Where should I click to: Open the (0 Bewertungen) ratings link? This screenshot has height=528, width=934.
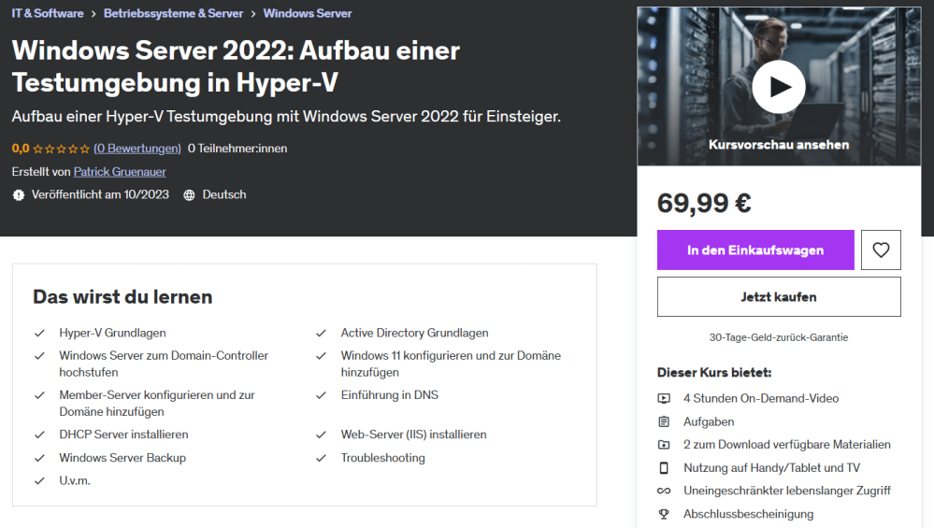[x=137, y=148]
